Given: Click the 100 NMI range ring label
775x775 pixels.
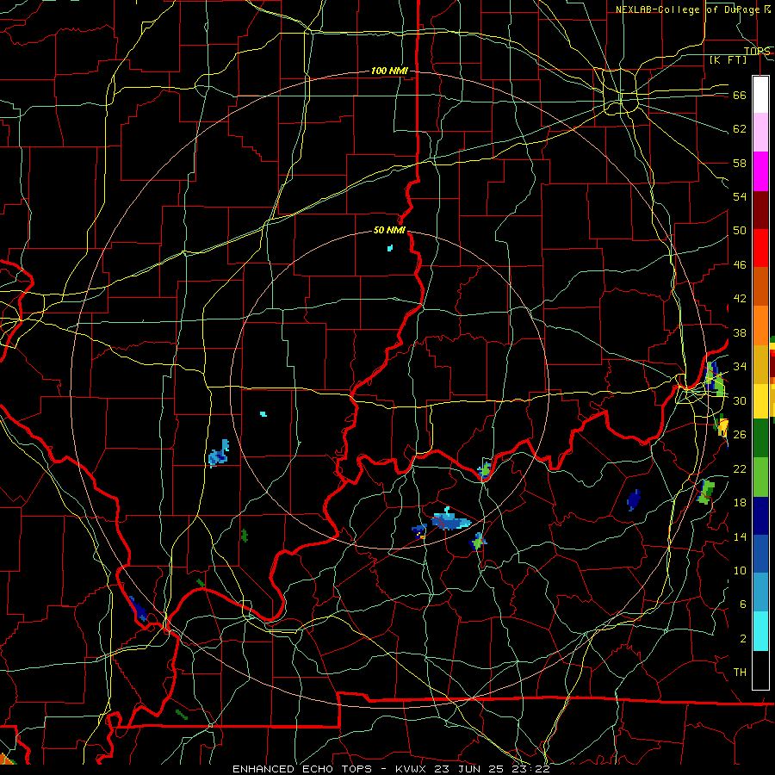Looking at the screenshot, I should pyautogui.click(x=389, y=71).
